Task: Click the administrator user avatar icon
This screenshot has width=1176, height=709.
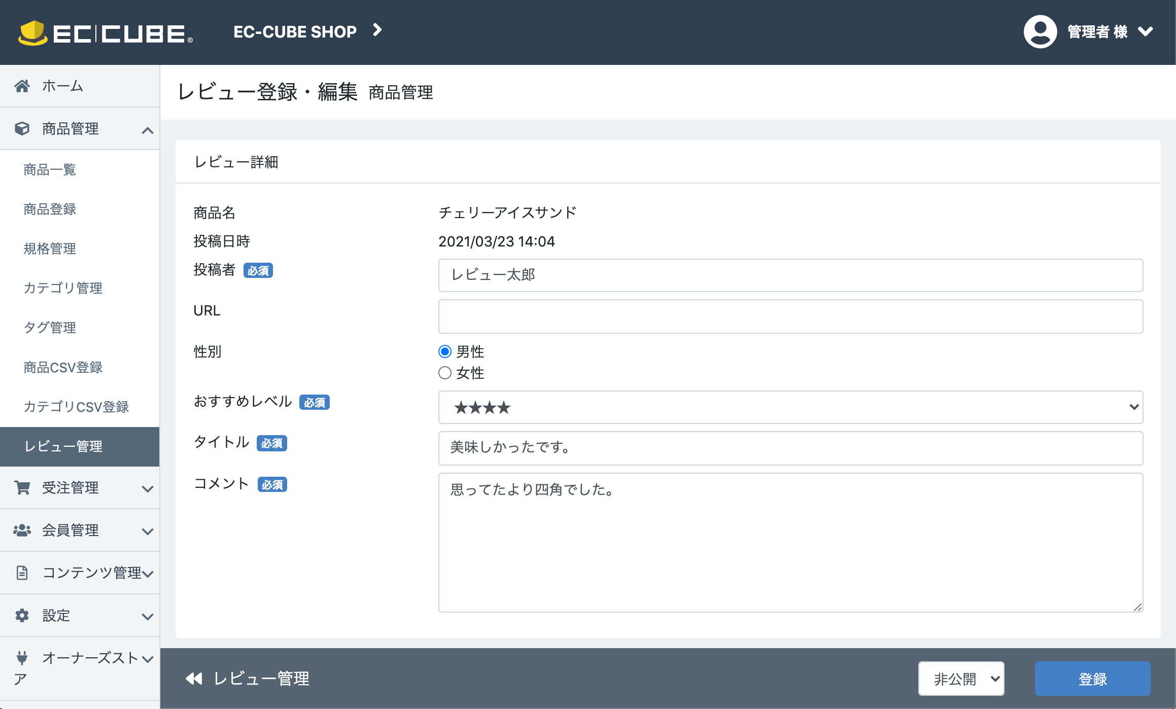Action: pyautogui.click(x=1040, y=31)
